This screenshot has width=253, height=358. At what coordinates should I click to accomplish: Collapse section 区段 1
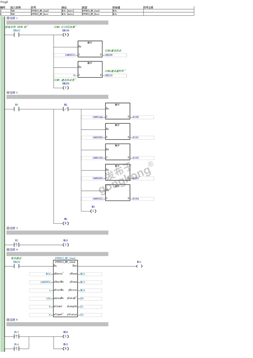click(x=8, y=18)
